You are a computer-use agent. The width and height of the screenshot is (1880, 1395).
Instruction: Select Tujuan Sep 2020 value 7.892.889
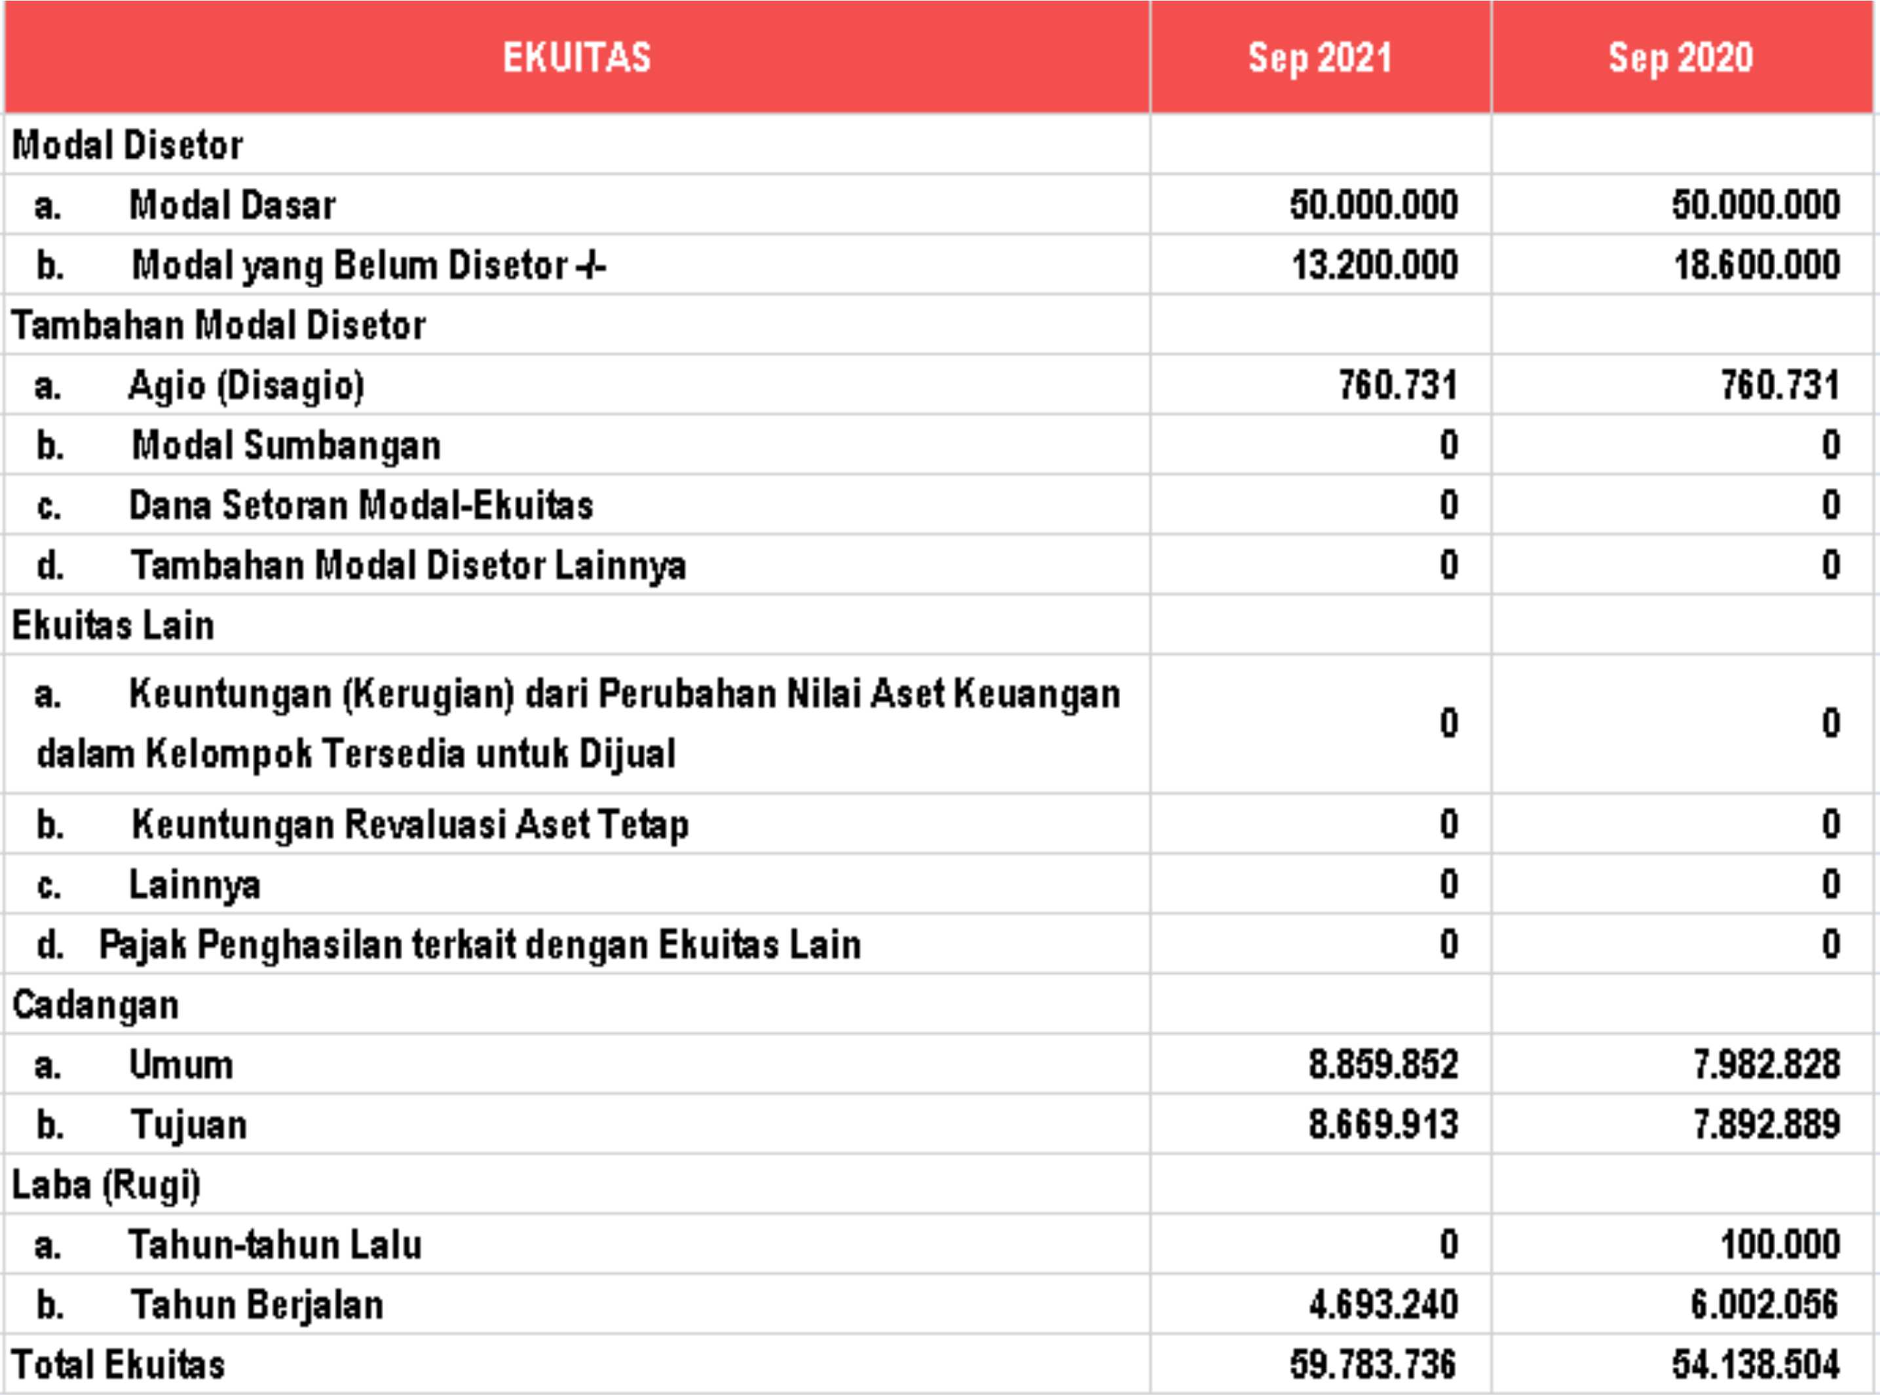tap(1766, 1125)
